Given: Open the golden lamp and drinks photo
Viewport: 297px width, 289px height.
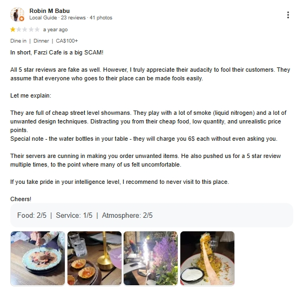Looking at the screenshot, I should coord(94,258).
